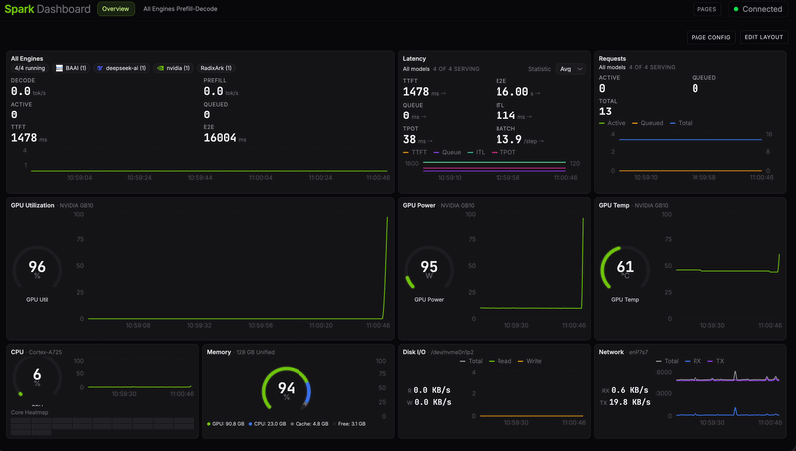Toggle the Queued series in Requests legend

pos(648,123)
